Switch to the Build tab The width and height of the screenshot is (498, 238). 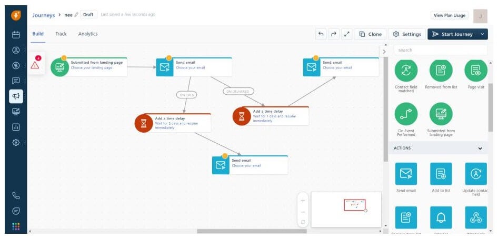pyautogui.click(x=38, y=34)
